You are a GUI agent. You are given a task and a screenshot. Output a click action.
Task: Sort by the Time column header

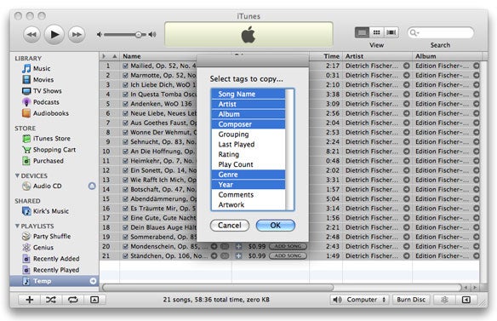pyautogui.click(x=326, y=56)
